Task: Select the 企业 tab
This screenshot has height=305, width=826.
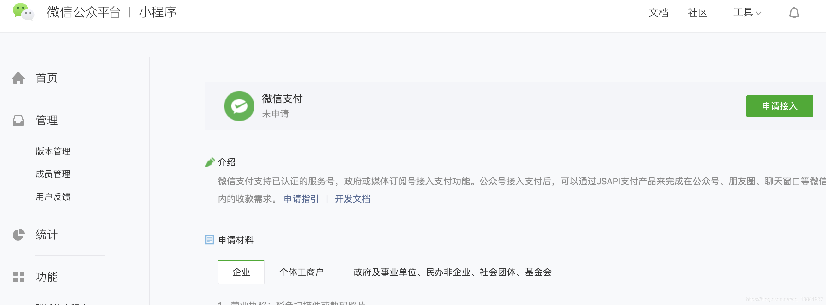Action: coord(241,272)
